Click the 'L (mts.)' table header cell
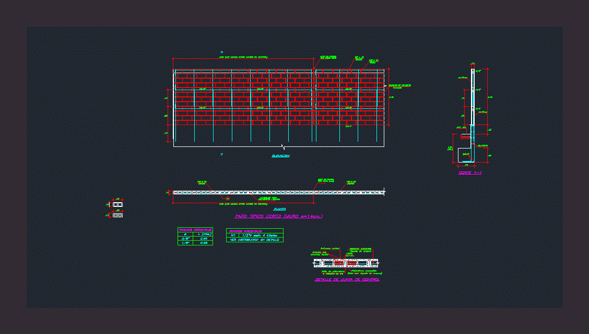589x334 pixels. pos(203,234)
